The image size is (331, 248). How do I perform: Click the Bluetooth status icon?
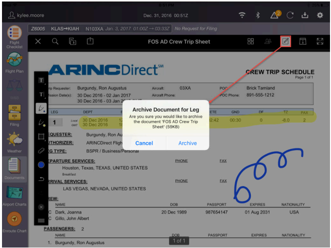coord(258,15)
